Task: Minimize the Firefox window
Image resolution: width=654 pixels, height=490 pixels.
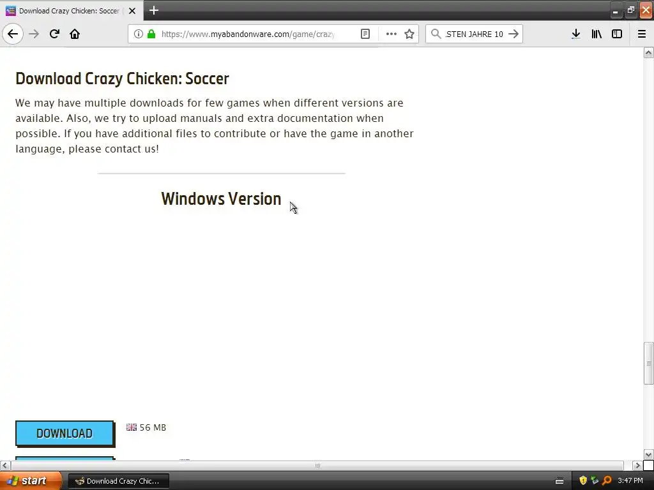Action: point(616,10)
